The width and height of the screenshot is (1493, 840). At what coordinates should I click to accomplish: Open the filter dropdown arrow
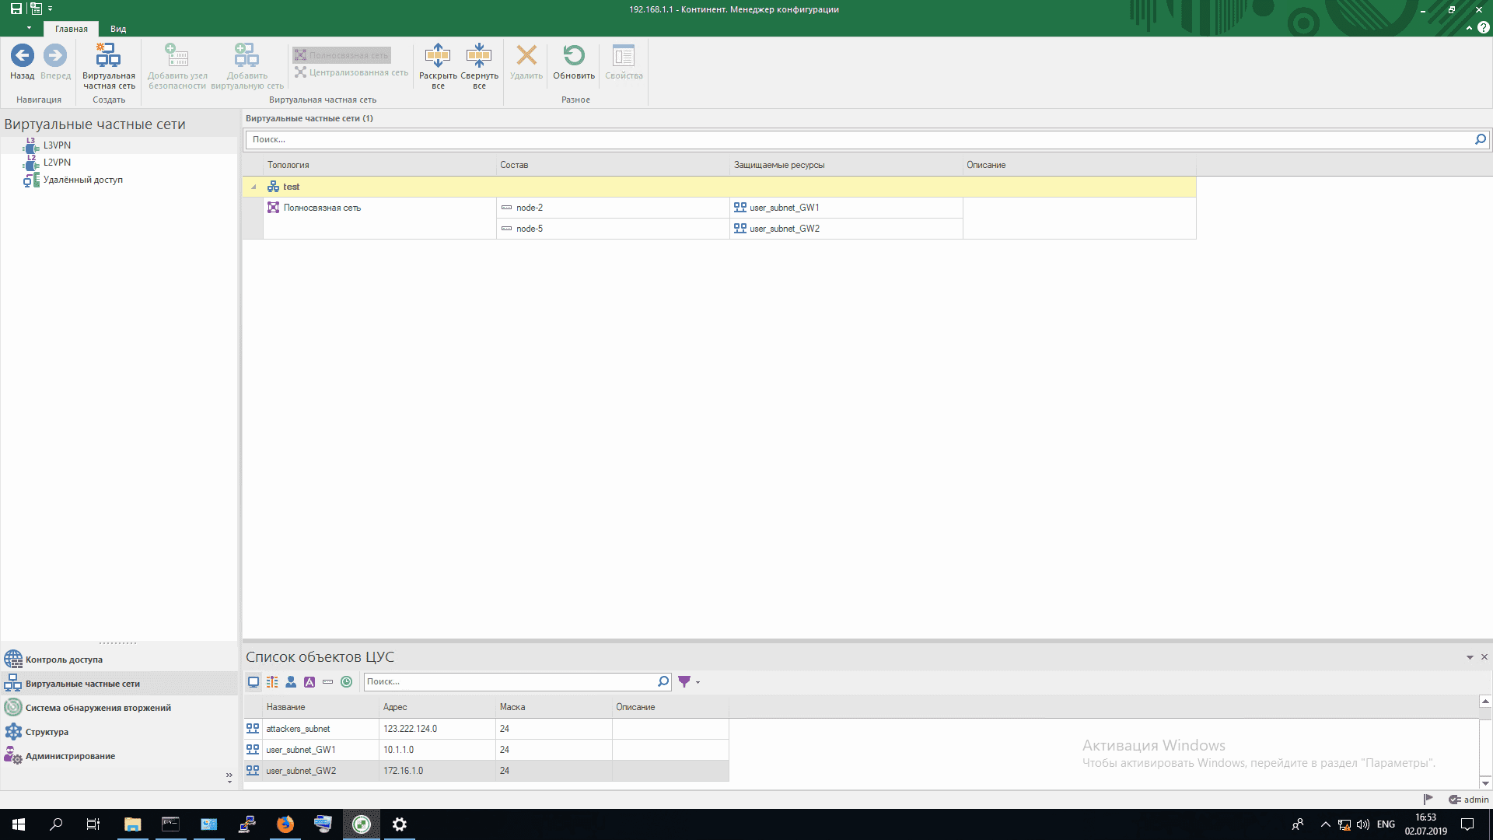point(698,683)
